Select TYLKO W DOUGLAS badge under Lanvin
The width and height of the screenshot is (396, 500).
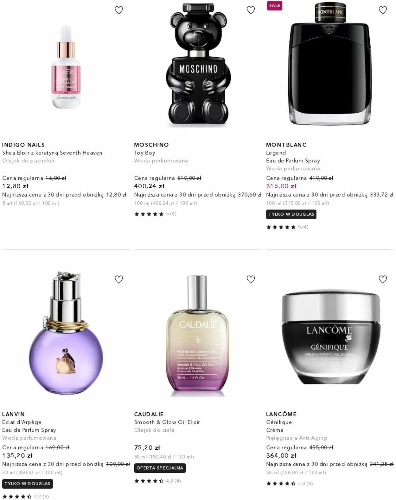(28, 484)
